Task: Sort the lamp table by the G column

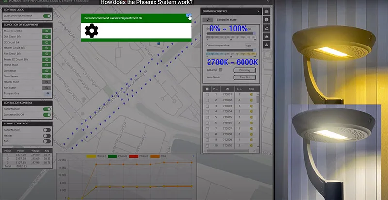Action: [x=239, y=89]
